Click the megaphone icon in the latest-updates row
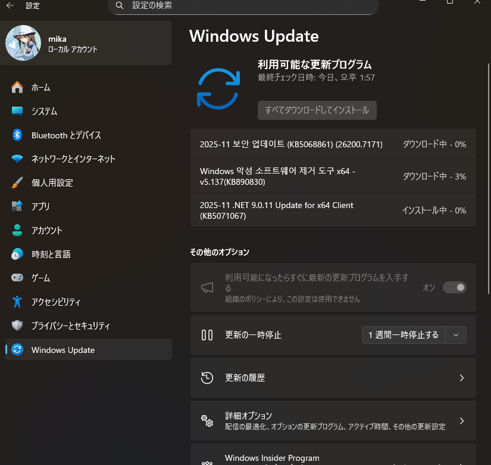Screen dimensions: 491x465 pyautogui.click(x=207, y=287)
